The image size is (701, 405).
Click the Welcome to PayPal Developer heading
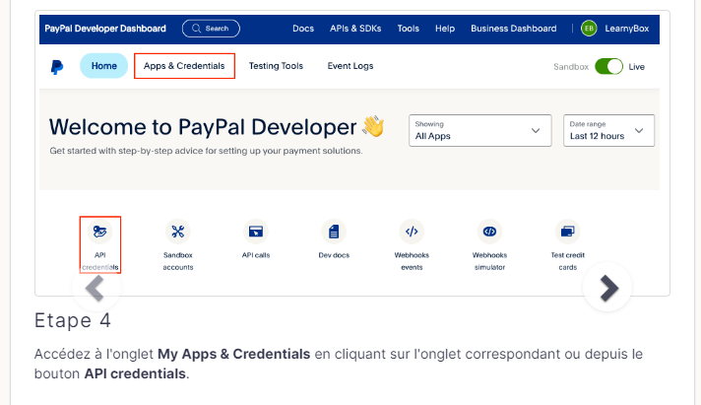(x=203, y=127)
